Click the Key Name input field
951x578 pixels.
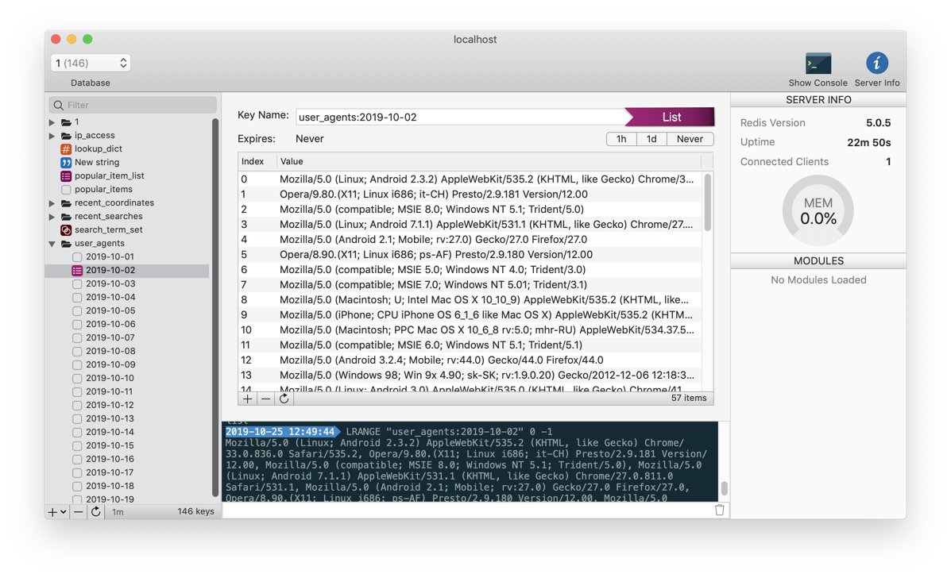point(461,117)
